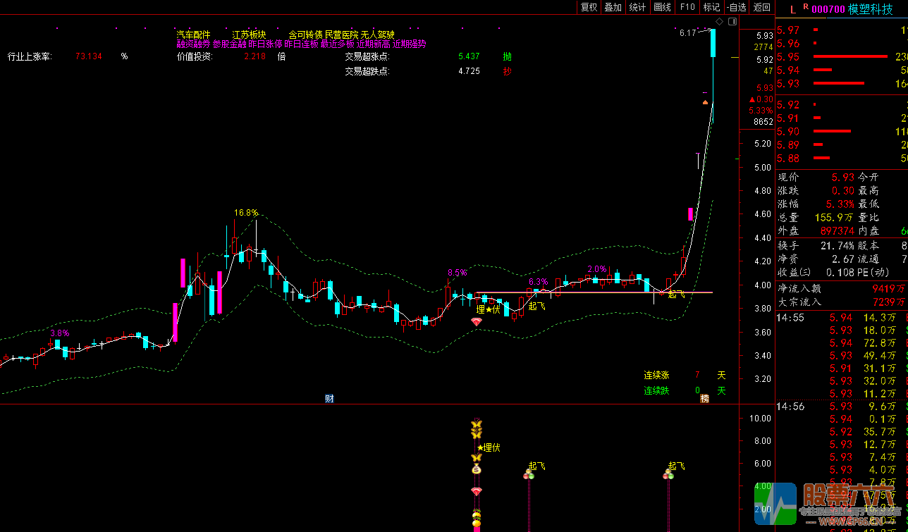Click the L icon beside stock code

[793, 9]
